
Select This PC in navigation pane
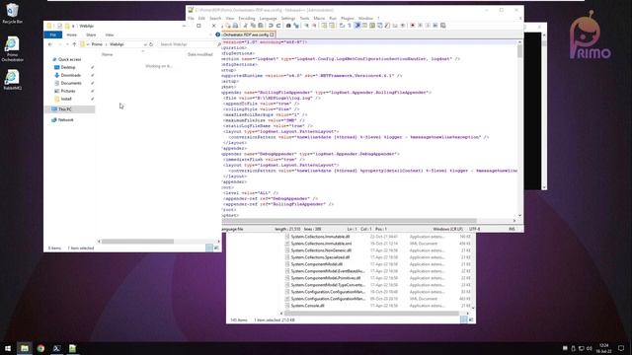pos(64,109)
